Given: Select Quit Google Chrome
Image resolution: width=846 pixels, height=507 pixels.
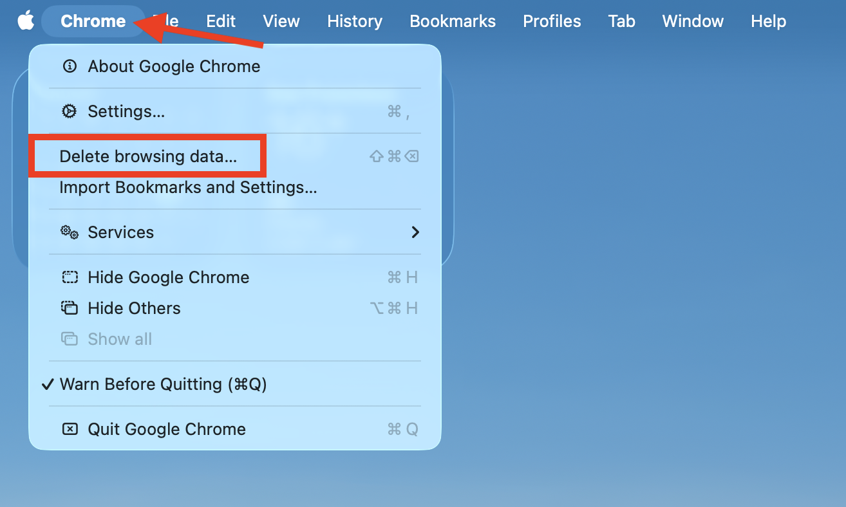Looking at the screenshot, I should 166,429.
